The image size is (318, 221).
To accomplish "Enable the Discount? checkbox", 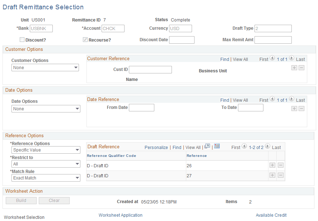I will (22, 39).
